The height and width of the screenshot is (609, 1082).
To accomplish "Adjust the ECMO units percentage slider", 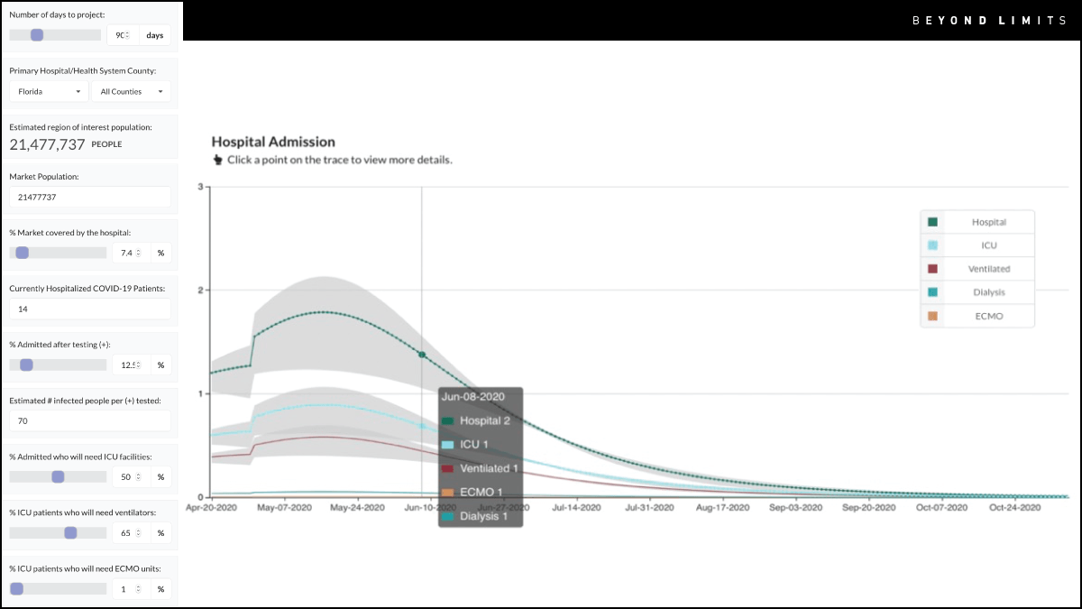I will pyautogui.click(x=58, y=588).
